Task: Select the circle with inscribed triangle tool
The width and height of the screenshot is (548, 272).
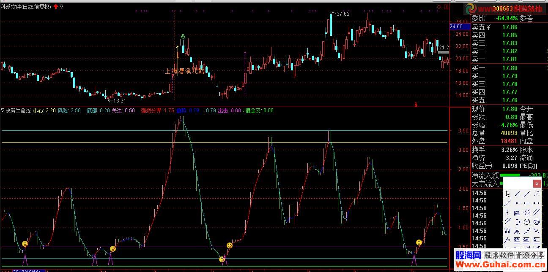Action: click(537, 221)
